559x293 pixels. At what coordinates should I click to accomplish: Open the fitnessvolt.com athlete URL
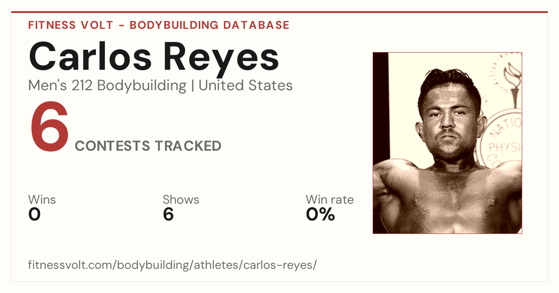click(x=172, y=266)
